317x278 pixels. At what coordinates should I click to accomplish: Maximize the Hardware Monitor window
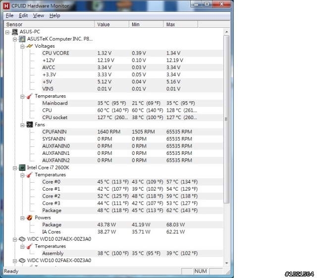click(x=207, y=4)
